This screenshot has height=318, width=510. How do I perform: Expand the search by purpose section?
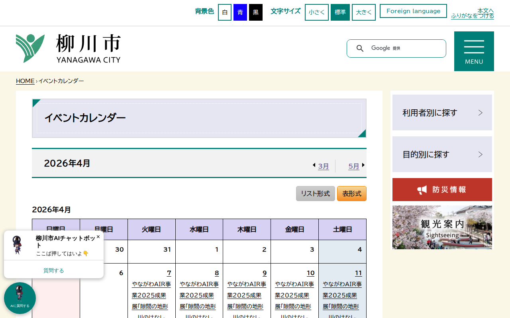point(442,154)
